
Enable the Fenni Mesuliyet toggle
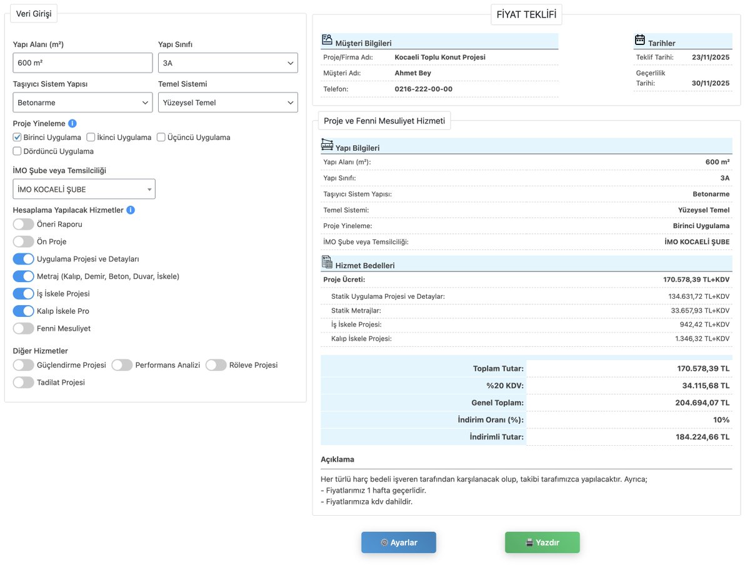click(x=23, y=328)
